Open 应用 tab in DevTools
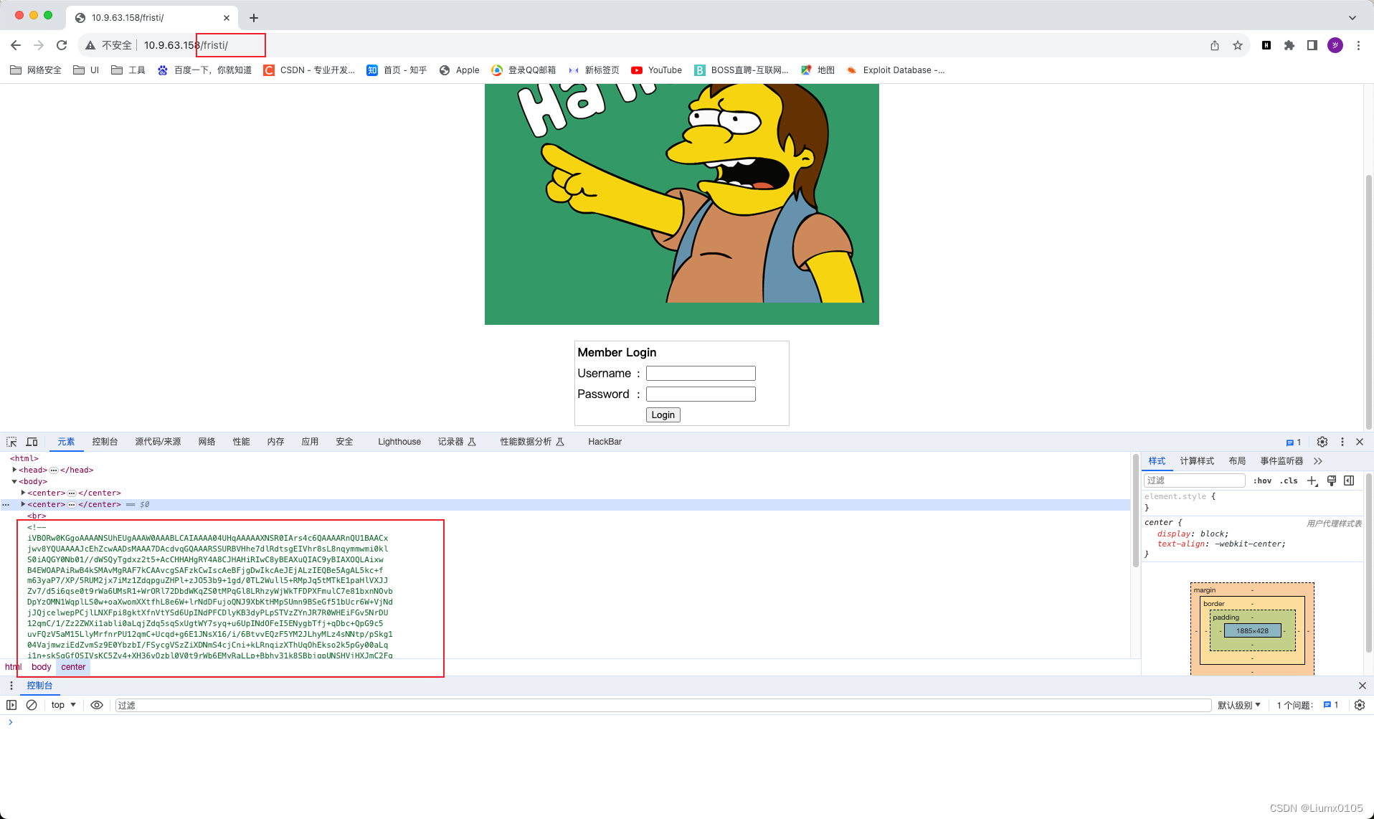1374x819 pixels. pyautogui.click(x=310, y=442)
